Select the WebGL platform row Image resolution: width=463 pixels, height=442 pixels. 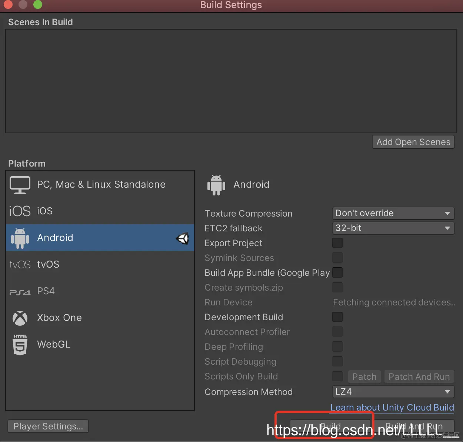pos(100,344)
